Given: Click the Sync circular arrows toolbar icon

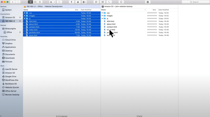Looking at the screenshot, I should [96, 2].
